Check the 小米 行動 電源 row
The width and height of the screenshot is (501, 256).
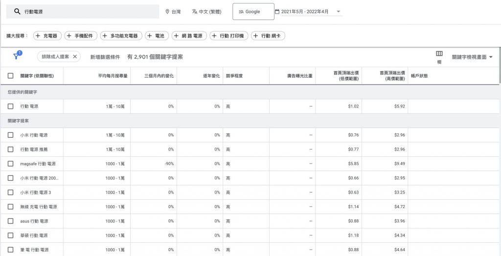coord(11,135)
